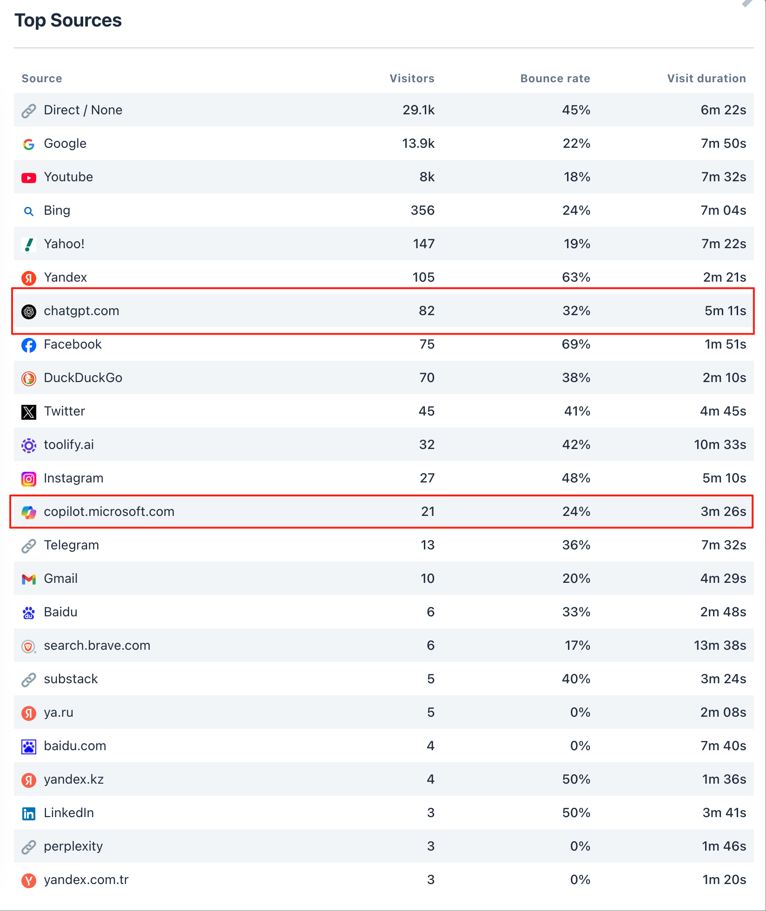Click the Visit duration column header

pyautogui.click(x=706, y=79)
